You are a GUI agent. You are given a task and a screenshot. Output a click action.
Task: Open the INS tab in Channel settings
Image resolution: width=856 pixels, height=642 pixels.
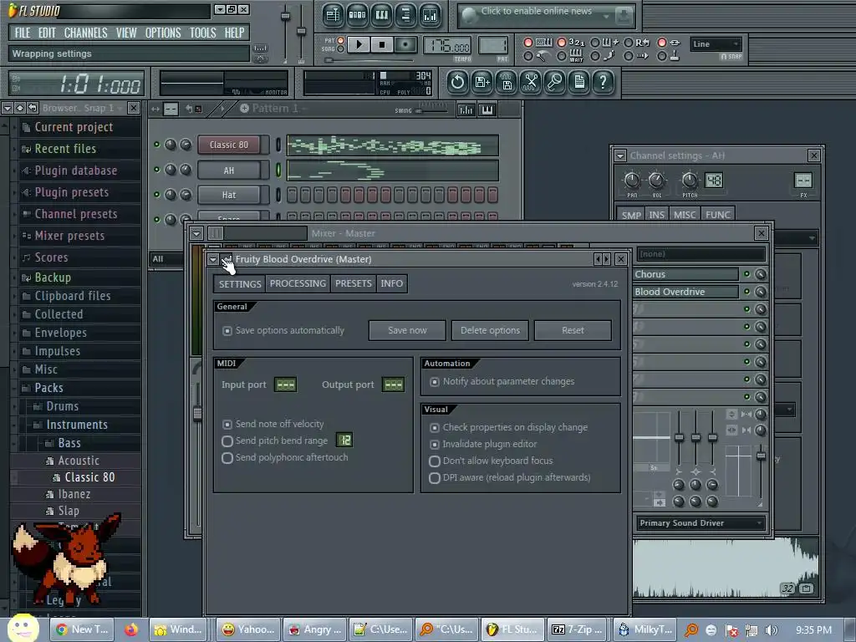pos(656,215)
